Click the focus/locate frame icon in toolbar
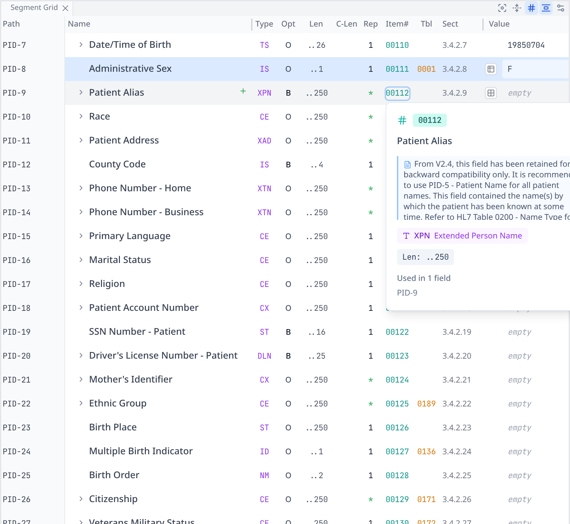This screenshot has width=570, height=524. point(502,8)
